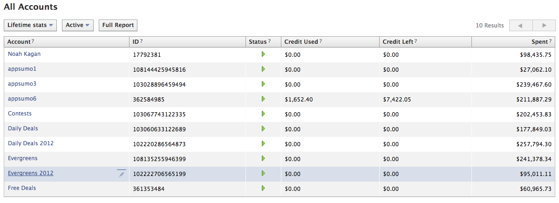Click the status arrow for Daily Deals 2012
The height and width of the screenshot is (203, 559).
(x=263, y=144)
